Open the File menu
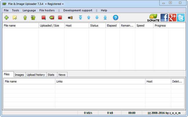This screenshot has height=117, width=188. coord(6,10)
